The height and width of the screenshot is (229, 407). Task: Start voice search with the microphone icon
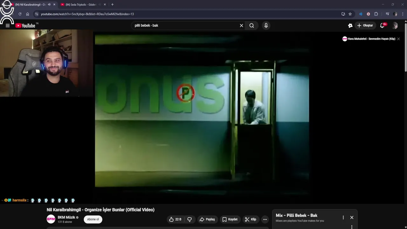(266, 25)
